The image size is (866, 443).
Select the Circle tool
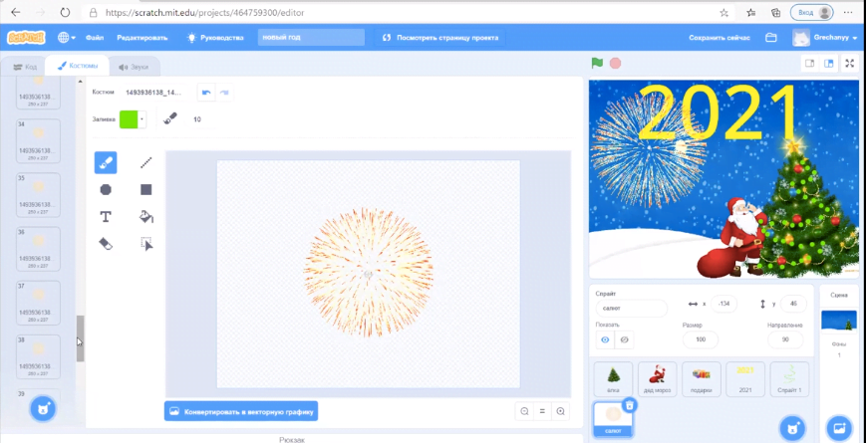pos(106,190)
